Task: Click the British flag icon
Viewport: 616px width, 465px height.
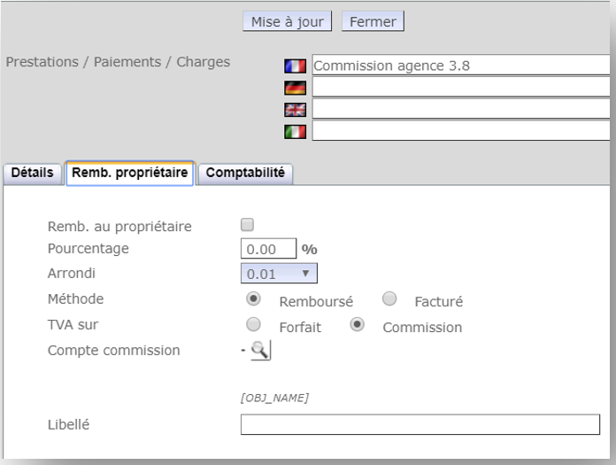Action: [295, 110]
